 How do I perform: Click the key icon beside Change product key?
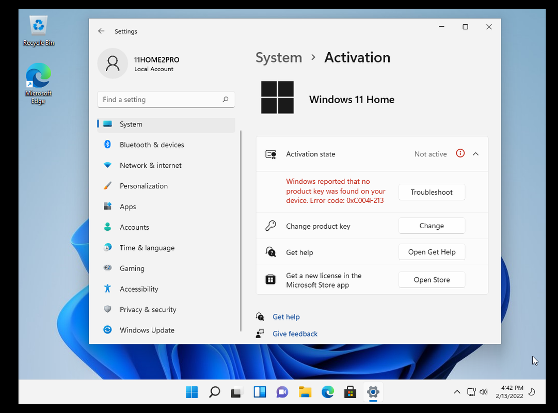point(271,226)
